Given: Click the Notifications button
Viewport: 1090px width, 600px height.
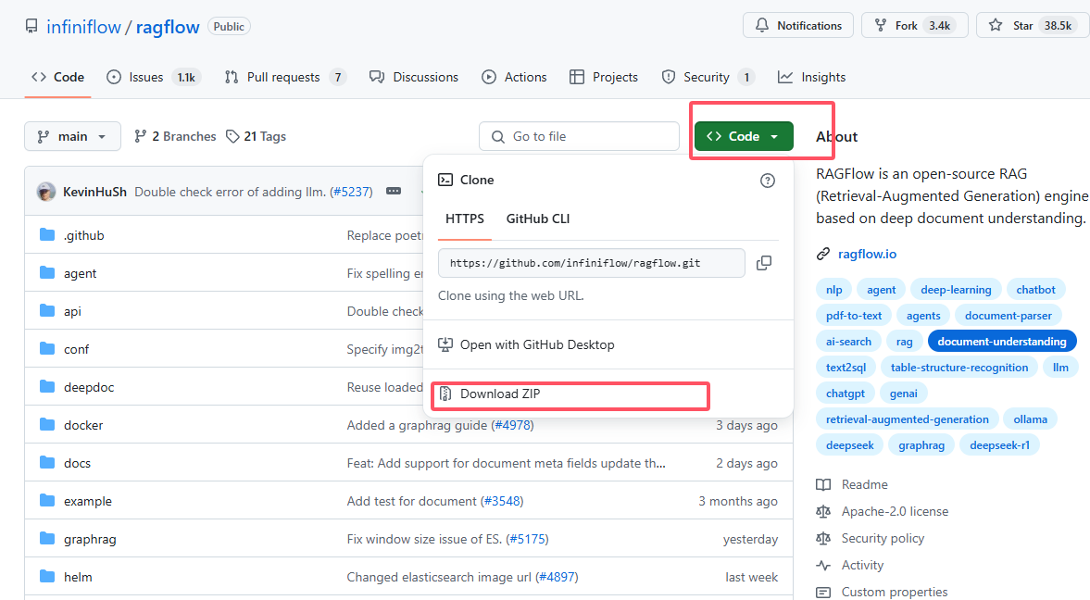Looking at the screenshot, I should (798, 26).
